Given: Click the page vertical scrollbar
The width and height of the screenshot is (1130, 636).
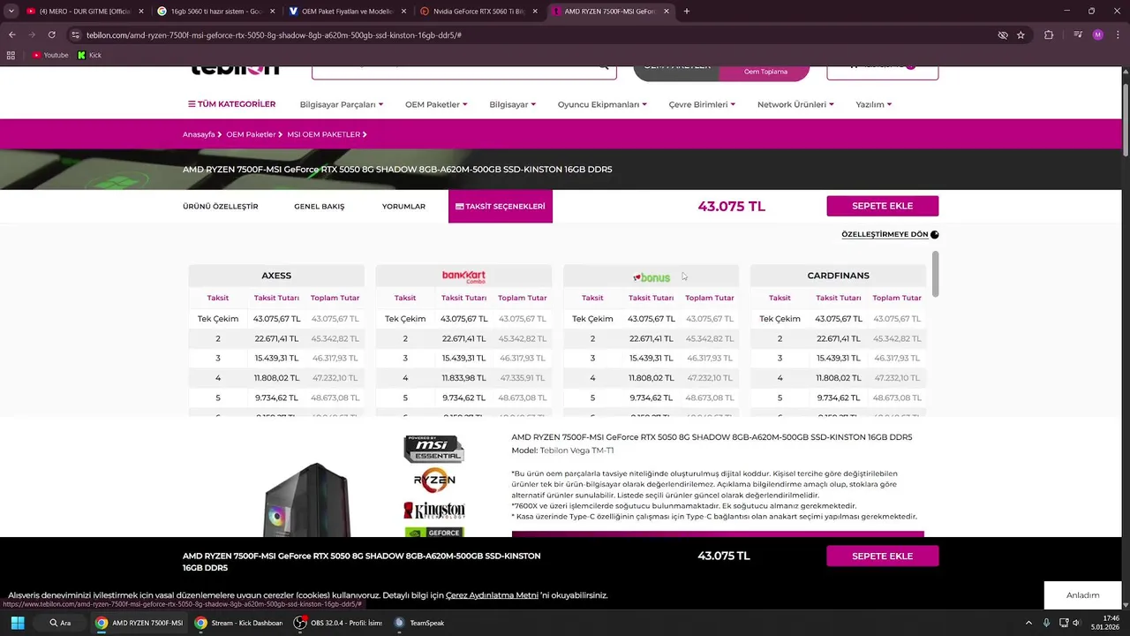Looking at the screenshot, I should click(x=1126, y=119).
